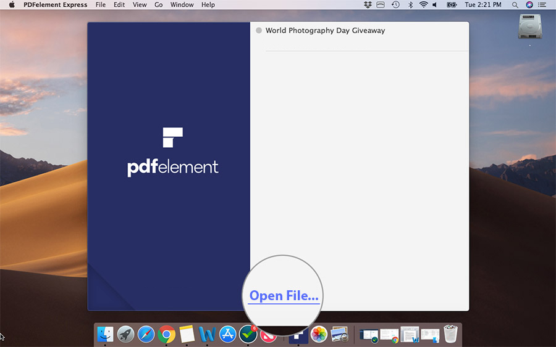556x347 pixels.
Task: Click the Time Machine menu bar icon
Action: (x=395, y=4)
